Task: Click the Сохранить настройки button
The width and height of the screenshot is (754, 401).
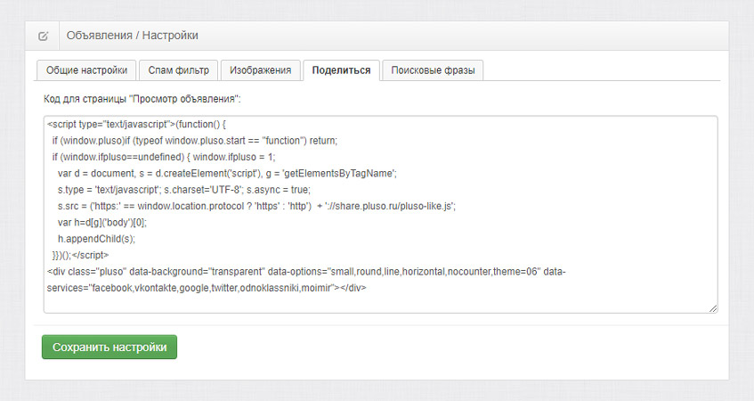Action: click(109, 347)
